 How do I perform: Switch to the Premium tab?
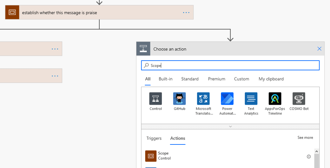[x=216, y=79]
